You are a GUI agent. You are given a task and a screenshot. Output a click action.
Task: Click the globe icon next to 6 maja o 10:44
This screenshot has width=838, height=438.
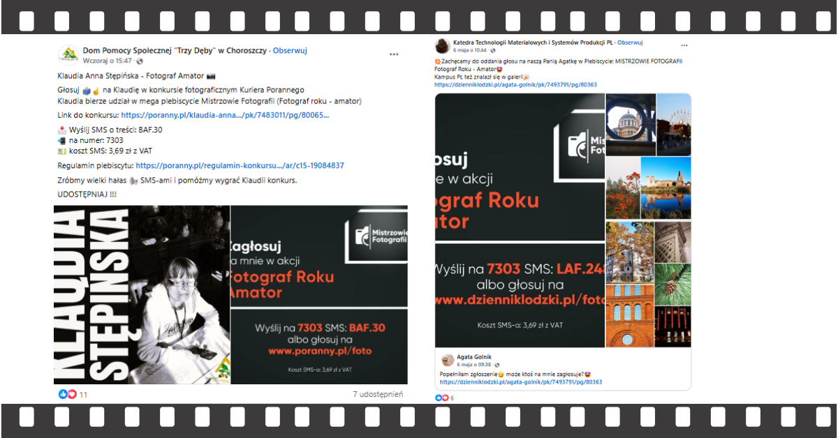click(x=493, y=50)
